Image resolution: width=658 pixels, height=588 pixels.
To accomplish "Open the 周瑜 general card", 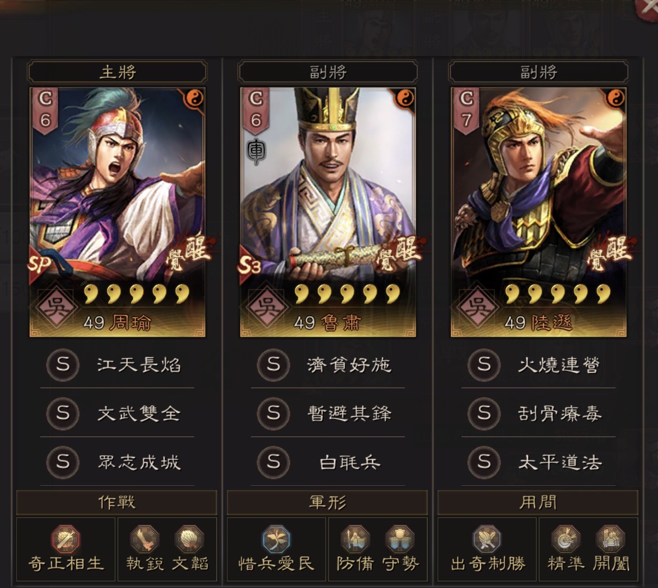I will (x=117, y=212).
